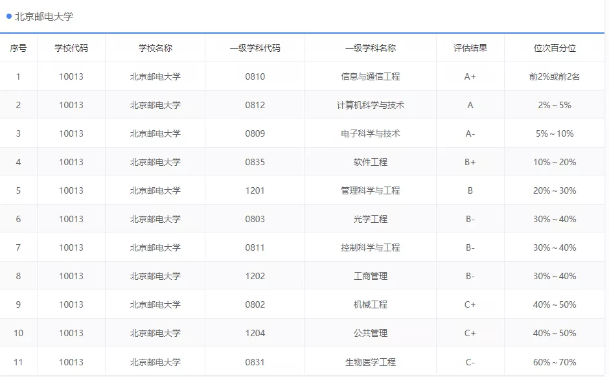Viewport: 609px width, 377px height.
Task: Click the 一级学科名称 column header
Action: [371, 48]
